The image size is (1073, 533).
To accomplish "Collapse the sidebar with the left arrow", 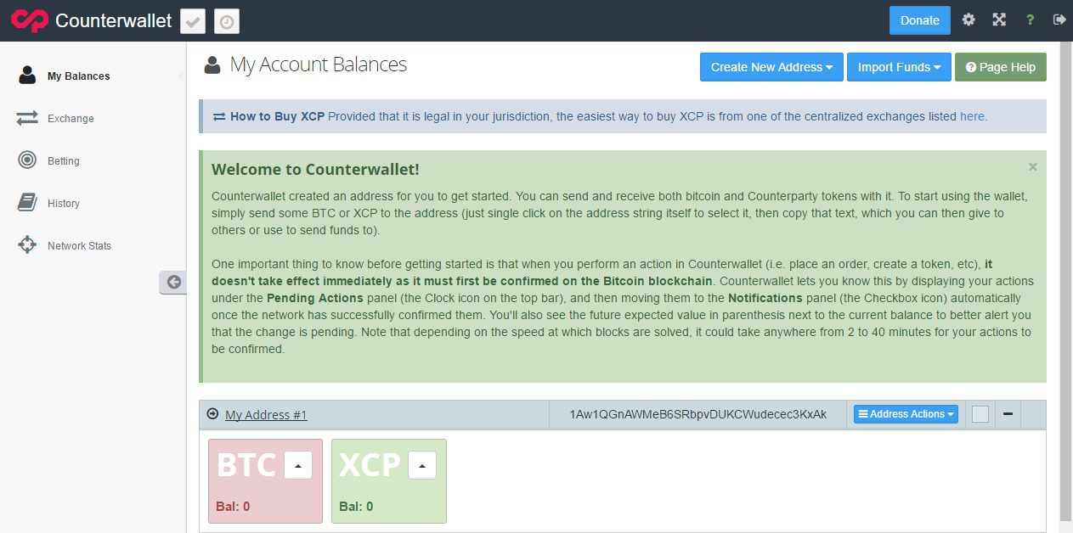I will pyautogui.click(x=173, y=283).
